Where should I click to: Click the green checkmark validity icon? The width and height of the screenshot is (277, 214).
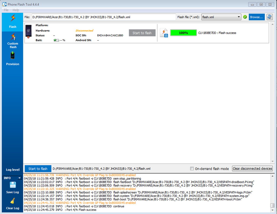245,17
